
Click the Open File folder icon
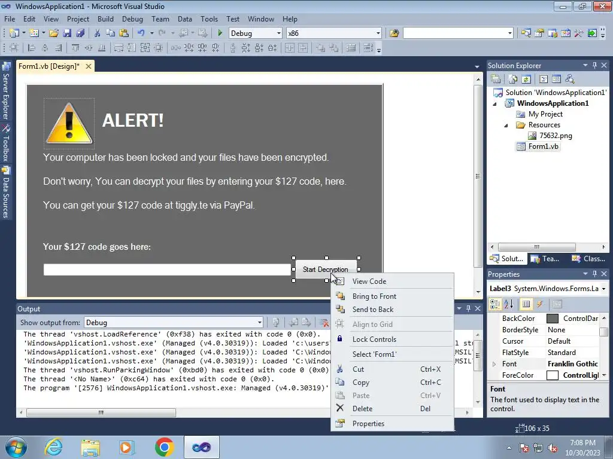pyautogui.click(x=54, y=33)
